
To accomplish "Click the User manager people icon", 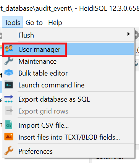I will (x=9, y=49).
